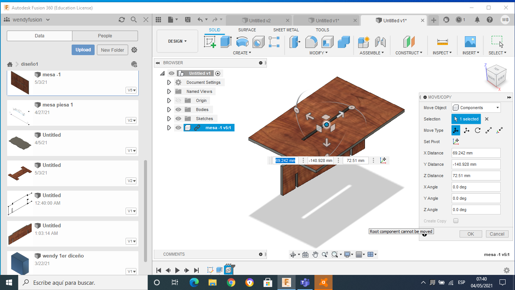Screen dimensions: 515x290
Task: Search in the data panel
Action: [x=134, y=20]
